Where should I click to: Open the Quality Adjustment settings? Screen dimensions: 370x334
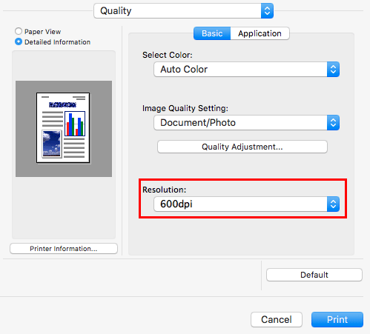pos(242,147)
